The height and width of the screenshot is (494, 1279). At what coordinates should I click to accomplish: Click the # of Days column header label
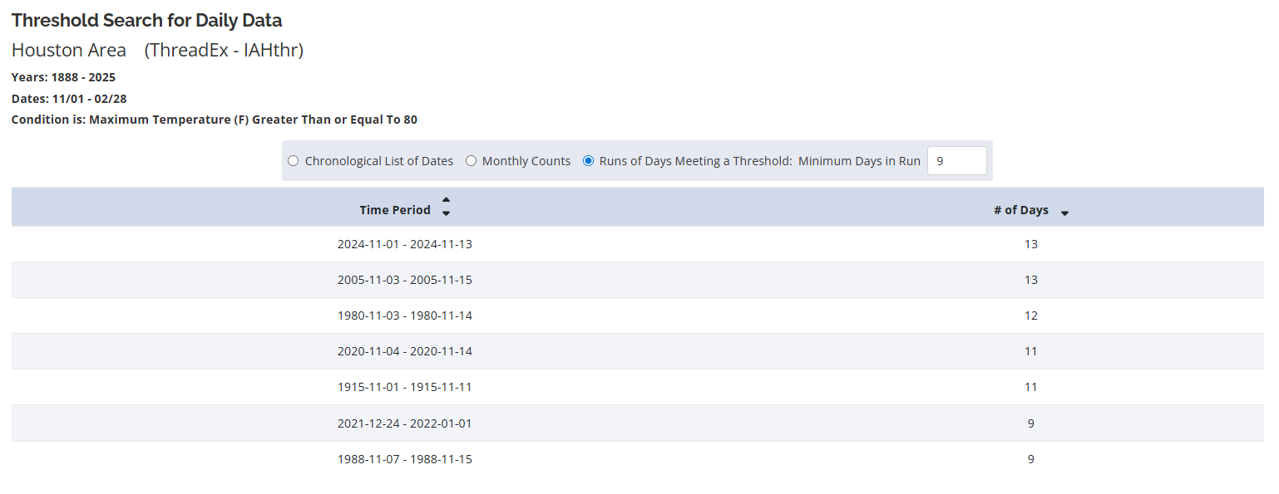coord(1020,210)
